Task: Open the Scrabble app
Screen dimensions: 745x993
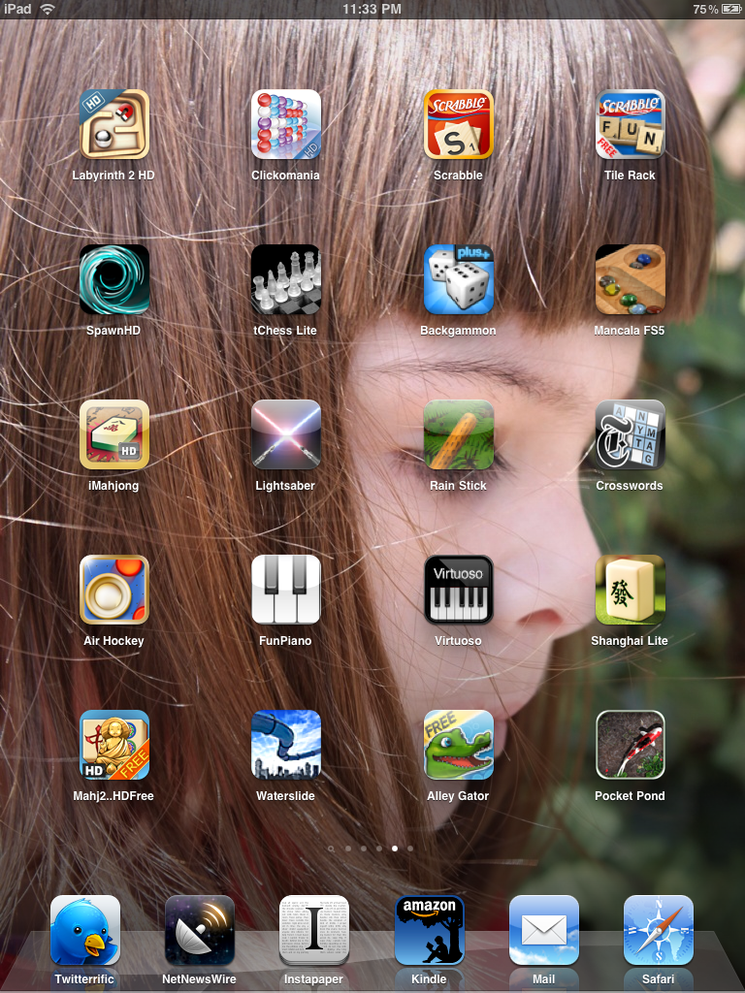Action: coord(458,124)
